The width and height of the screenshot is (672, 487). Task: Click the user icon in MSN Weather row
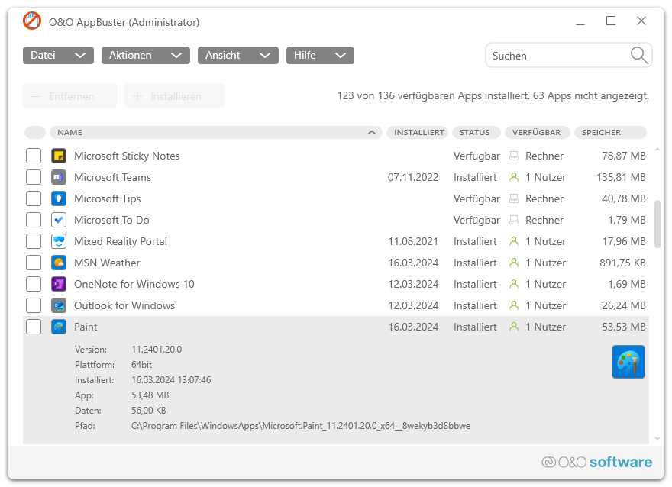514,263
